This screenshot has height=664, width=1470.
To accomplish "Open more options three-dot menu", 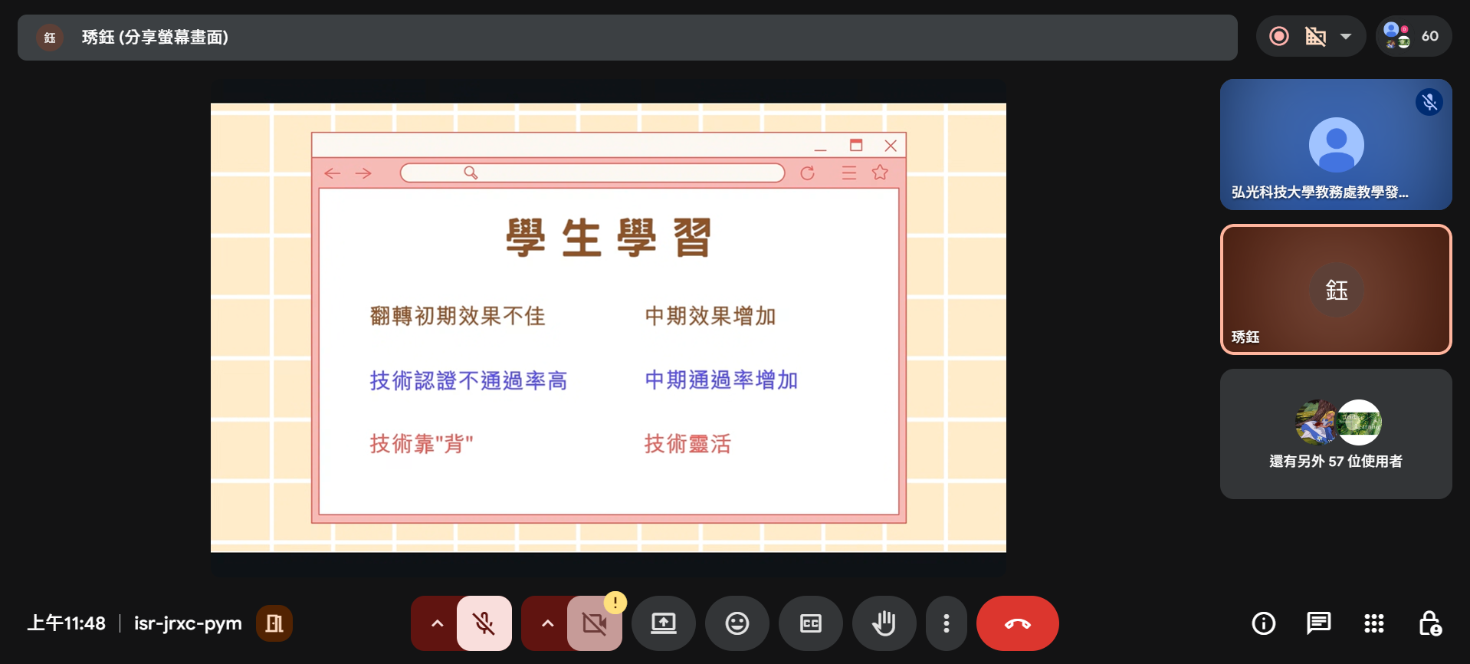I will [x=947, y=623].
